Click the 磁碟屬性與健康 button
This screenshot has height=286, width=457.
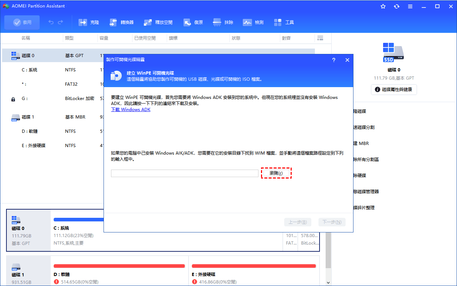coord(394,90)
